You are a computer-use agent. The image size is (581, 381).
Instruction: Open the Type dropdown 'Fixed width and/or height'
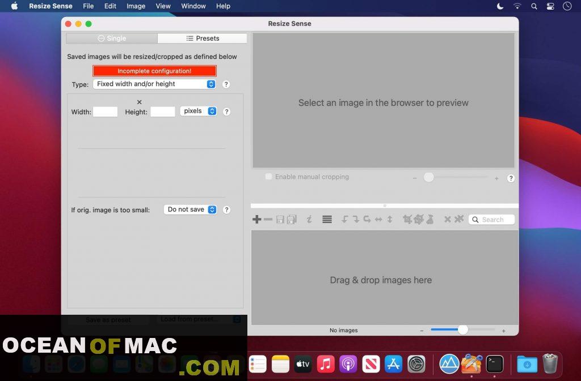pos(154,84)
